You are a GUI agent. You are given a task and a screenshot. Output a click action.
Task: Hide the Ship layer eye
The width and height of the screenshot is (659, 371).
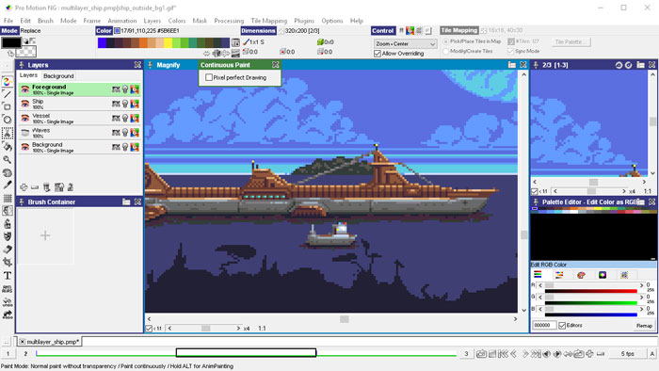25,104
